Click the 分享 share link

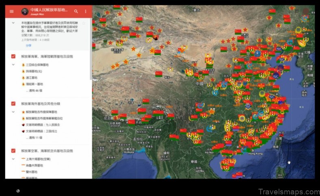point(28,46)
